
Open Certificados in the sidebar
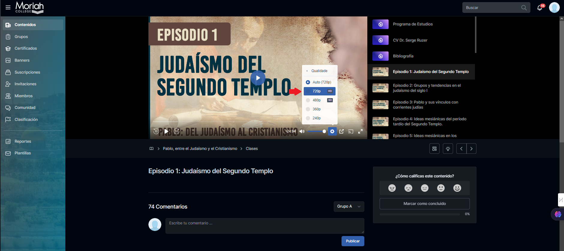[26, 48]
